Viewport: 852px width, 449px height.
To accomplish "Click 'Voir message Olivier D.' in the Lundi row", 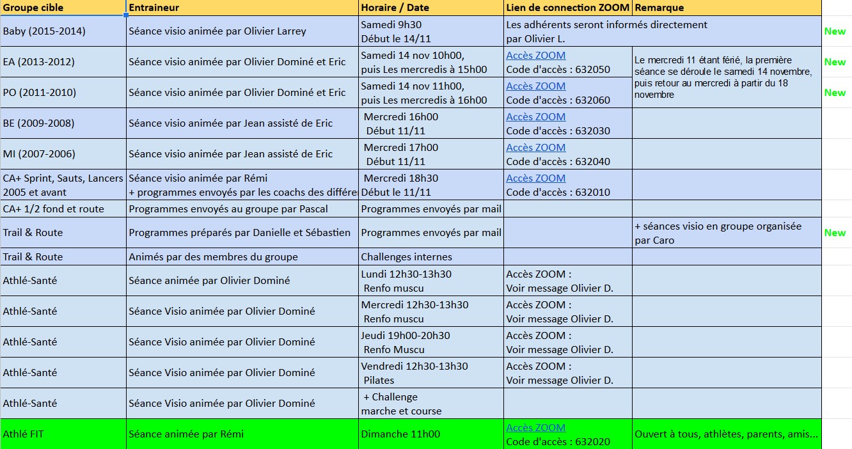I will click(560, 288).
